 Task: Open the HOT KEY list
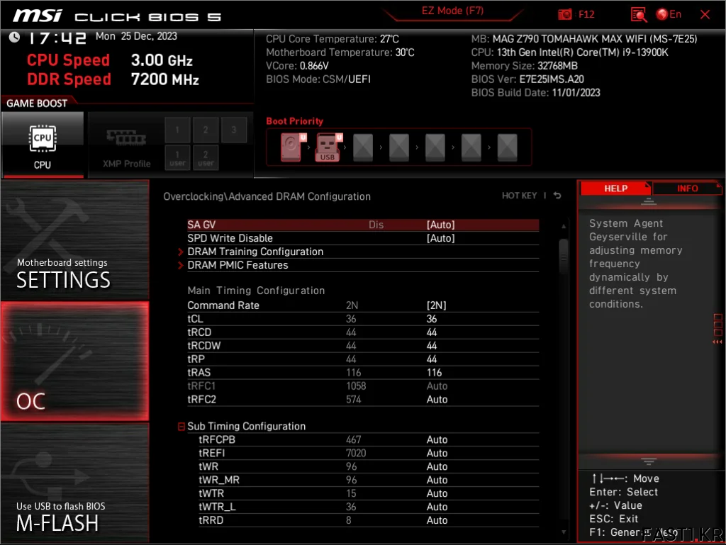pyautogui.click(x=520, y=196)
